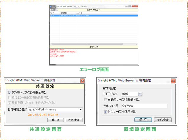Click the right scroll arrow of log list

(137, 44)
